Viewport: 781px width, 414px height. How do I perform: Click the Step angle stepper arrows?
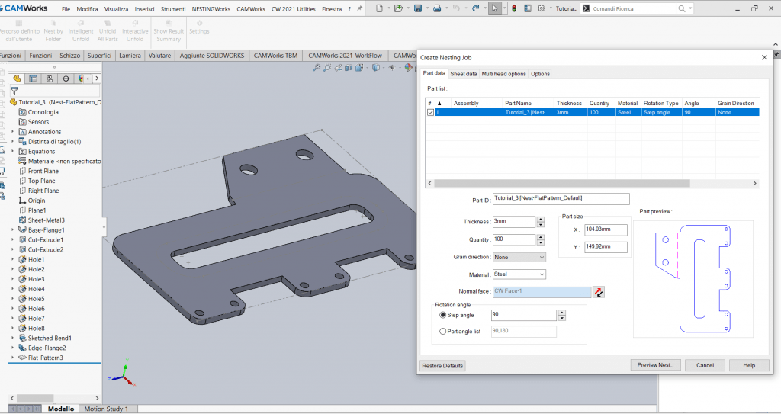[562, 315]
